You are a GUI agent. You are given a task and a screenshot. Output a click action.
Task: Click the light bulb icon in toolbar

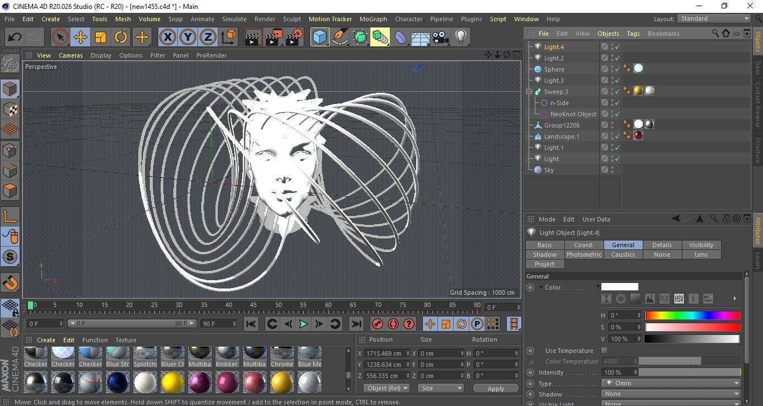[x=460, y=37]
